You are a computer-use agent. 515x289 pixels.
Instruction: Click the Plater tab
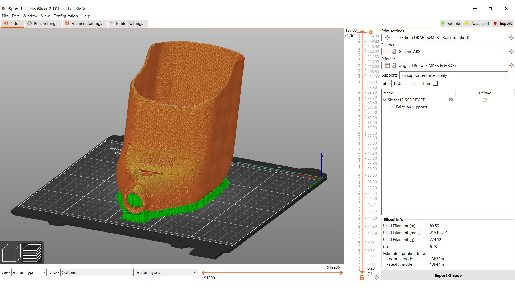coord(13,23)
